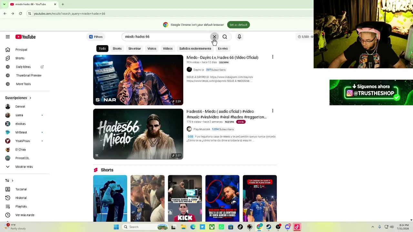The height and width of the screenshot is (232, 413).
Task: Select the Vistos filter chip
Action: tap(152, 48)
